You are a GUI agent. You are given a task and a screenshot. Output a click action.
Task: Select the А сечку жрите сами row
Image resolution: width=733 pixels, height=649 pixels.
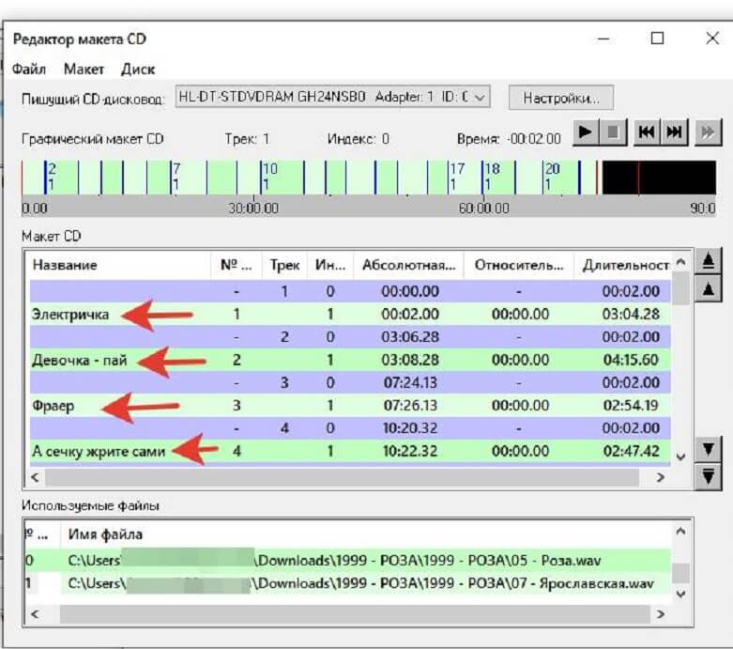(x=350, y=451)
